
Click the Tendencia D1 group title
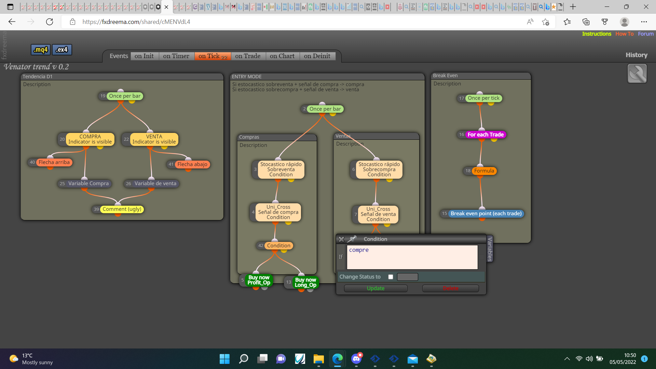pyautogui.click(x=38, y=77)
